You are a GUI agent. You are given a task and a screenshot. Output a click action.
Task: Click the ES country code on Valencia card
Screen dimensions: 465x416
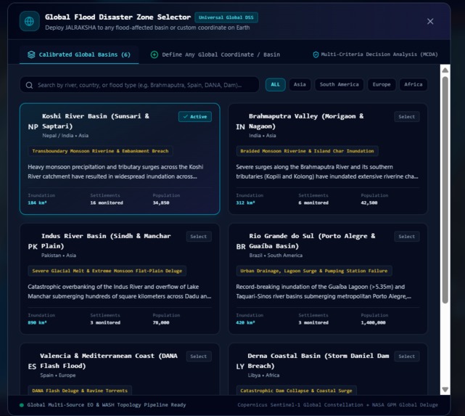[x=32, y=367]
